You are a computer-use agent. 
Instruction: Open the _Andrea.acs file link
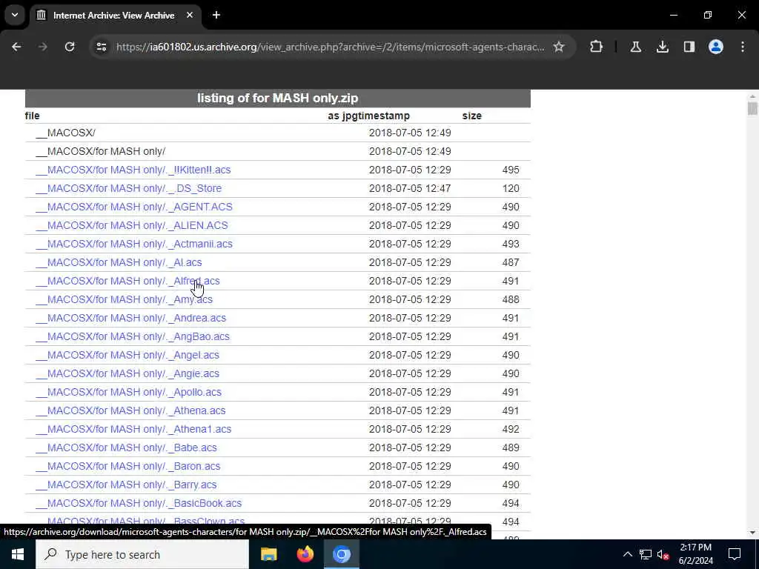tap(130, 318)
